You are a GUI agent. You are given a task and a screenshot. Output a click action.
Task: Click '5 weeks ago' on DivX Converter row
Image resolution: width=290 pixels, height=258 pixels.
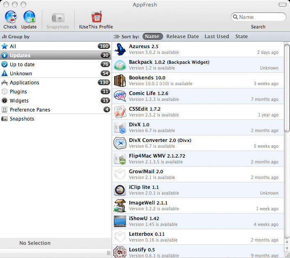click(266, 146)
